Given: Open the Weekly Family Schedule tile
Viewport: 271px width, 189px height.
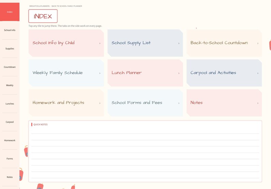Looking at the screenshot, I should (66, 73).
